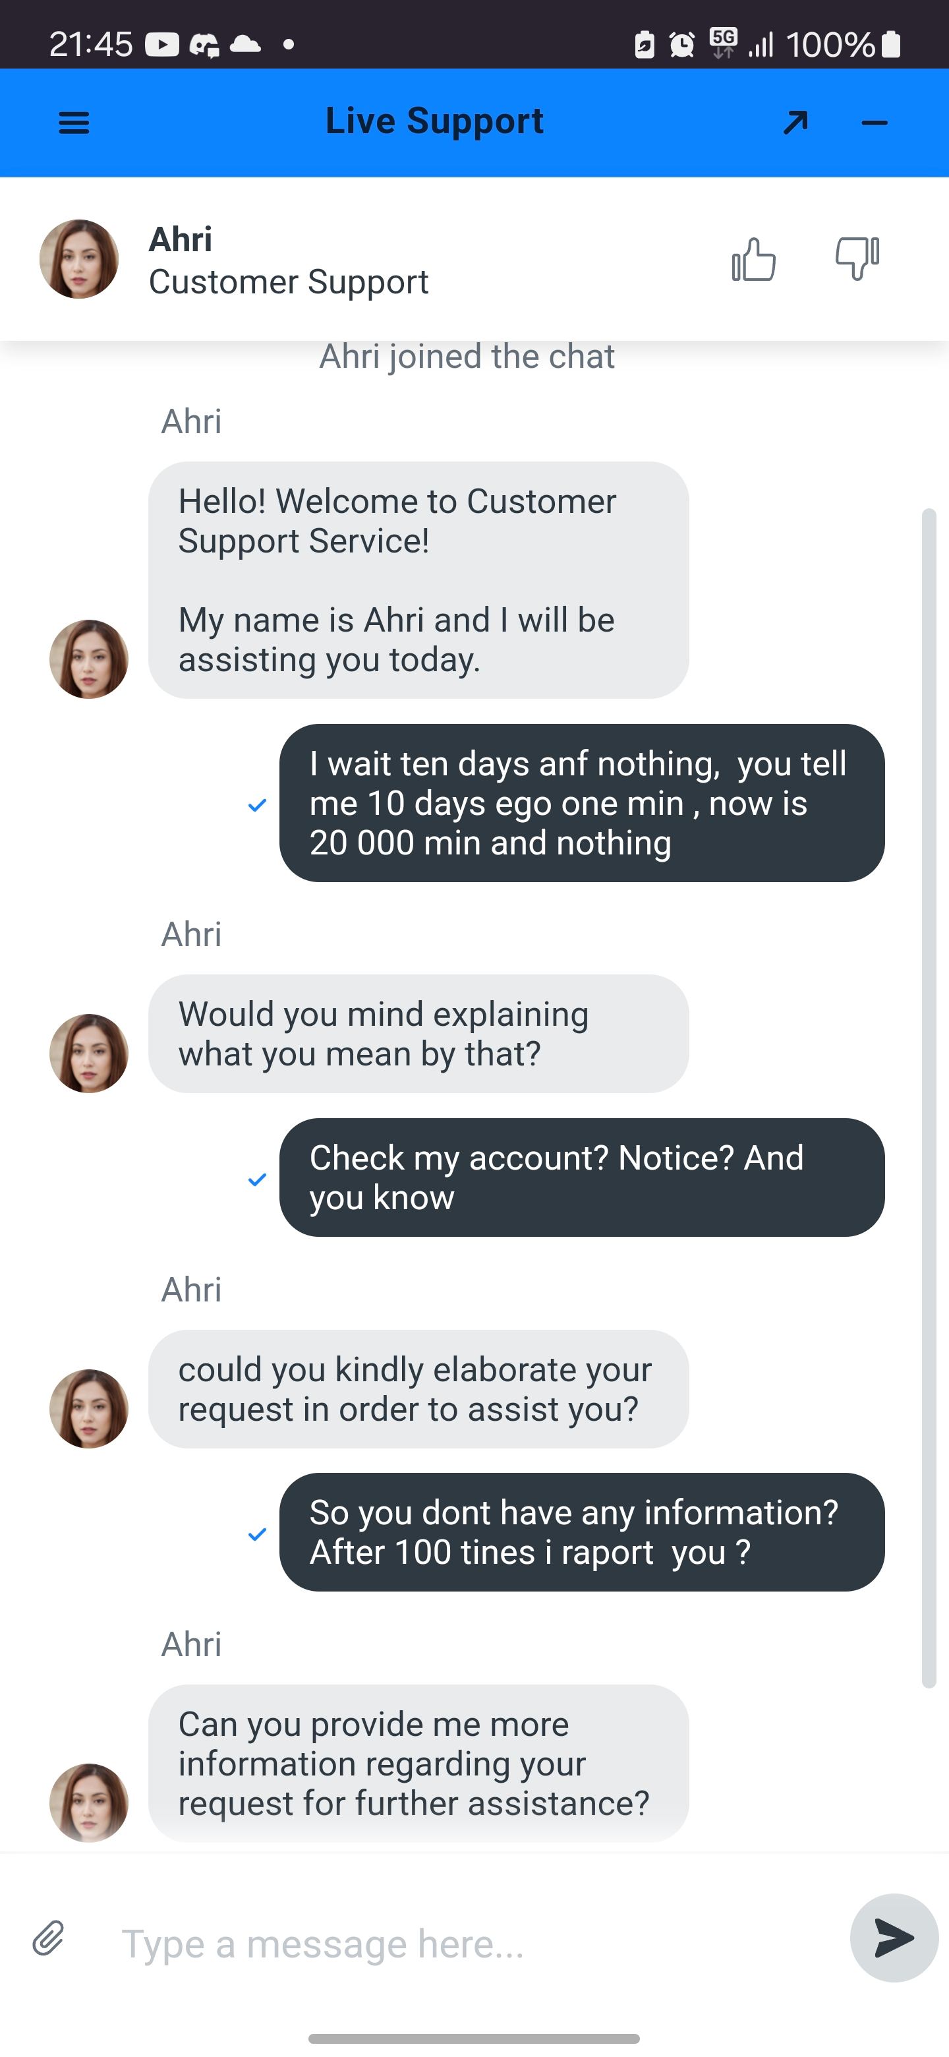Tap the "Can you provide me more information" message

(x=418, y=1762)
